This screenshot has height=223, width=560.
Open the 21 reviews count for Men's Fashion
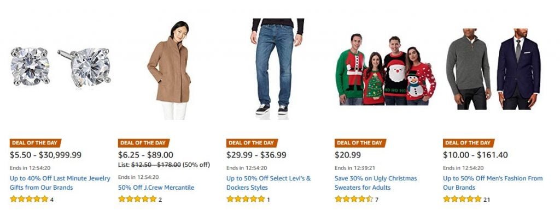coord(487,200)
